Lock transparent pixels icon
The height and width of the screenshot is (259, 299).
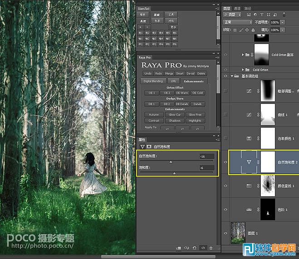(x=235, y=30)
